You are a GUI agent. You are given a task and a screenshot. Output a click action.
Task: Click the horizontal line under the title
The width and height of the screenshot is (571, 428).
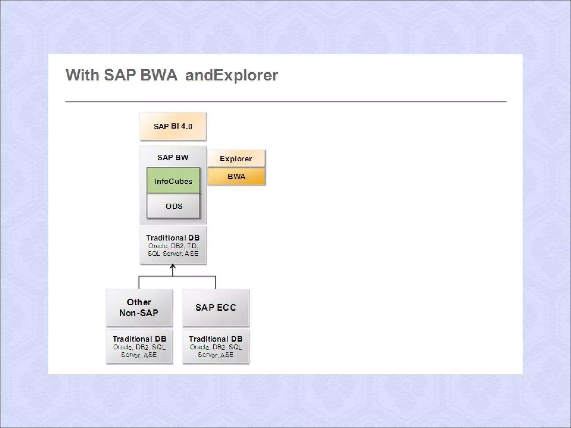tap(286, 102)
